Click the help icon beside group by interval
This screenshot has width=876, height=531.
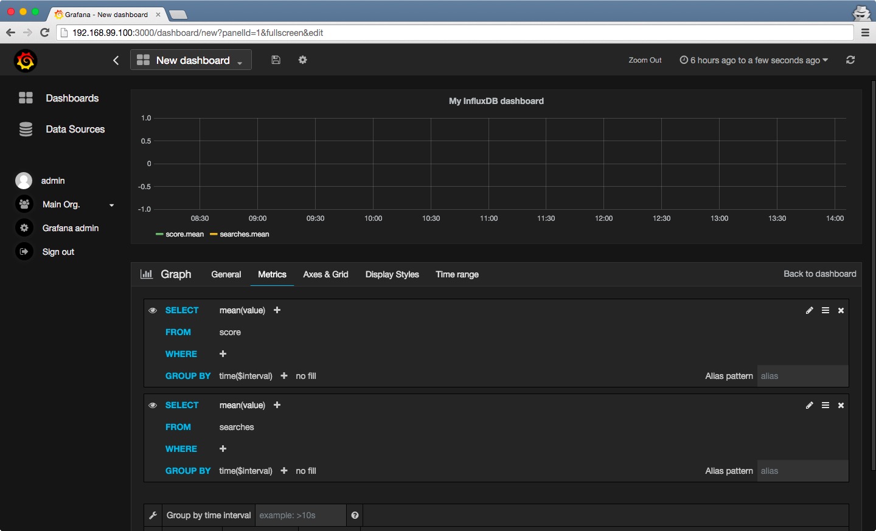click(x=355, y=515)
